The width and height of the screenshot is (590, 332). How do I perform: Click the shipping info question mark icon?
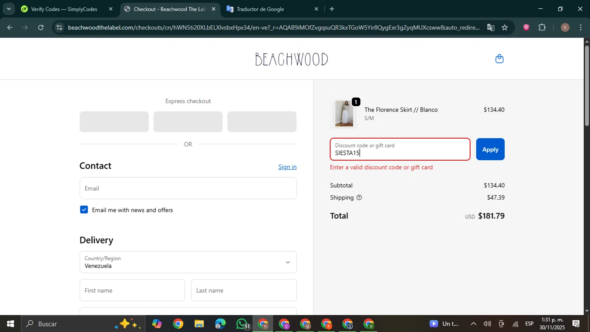(x=359, y=197)
